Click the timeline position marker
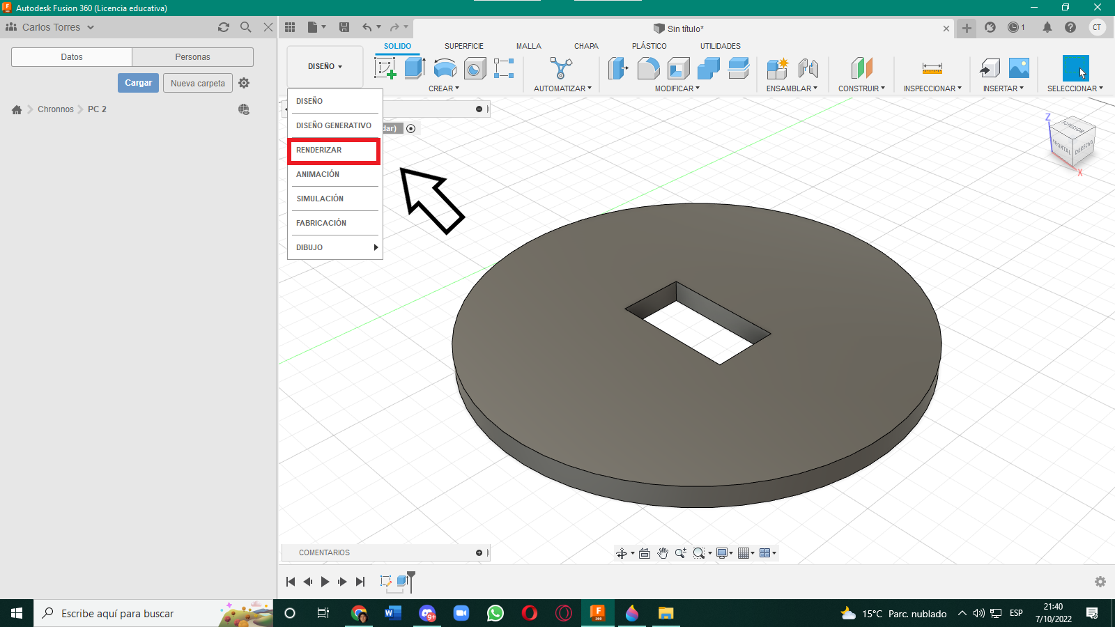The height and width of the screenshot is (627, 1115). 411,581
